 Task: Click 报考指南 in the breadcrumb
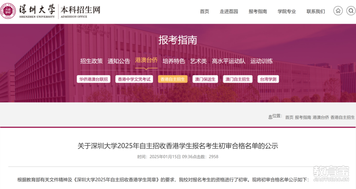[x=303, y=117]
